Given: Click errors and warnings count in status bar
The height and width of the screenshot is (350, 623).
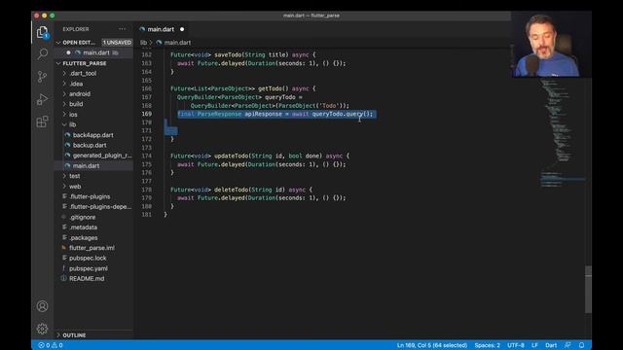Looking at the screenshot, I should (x=51, y=345).
